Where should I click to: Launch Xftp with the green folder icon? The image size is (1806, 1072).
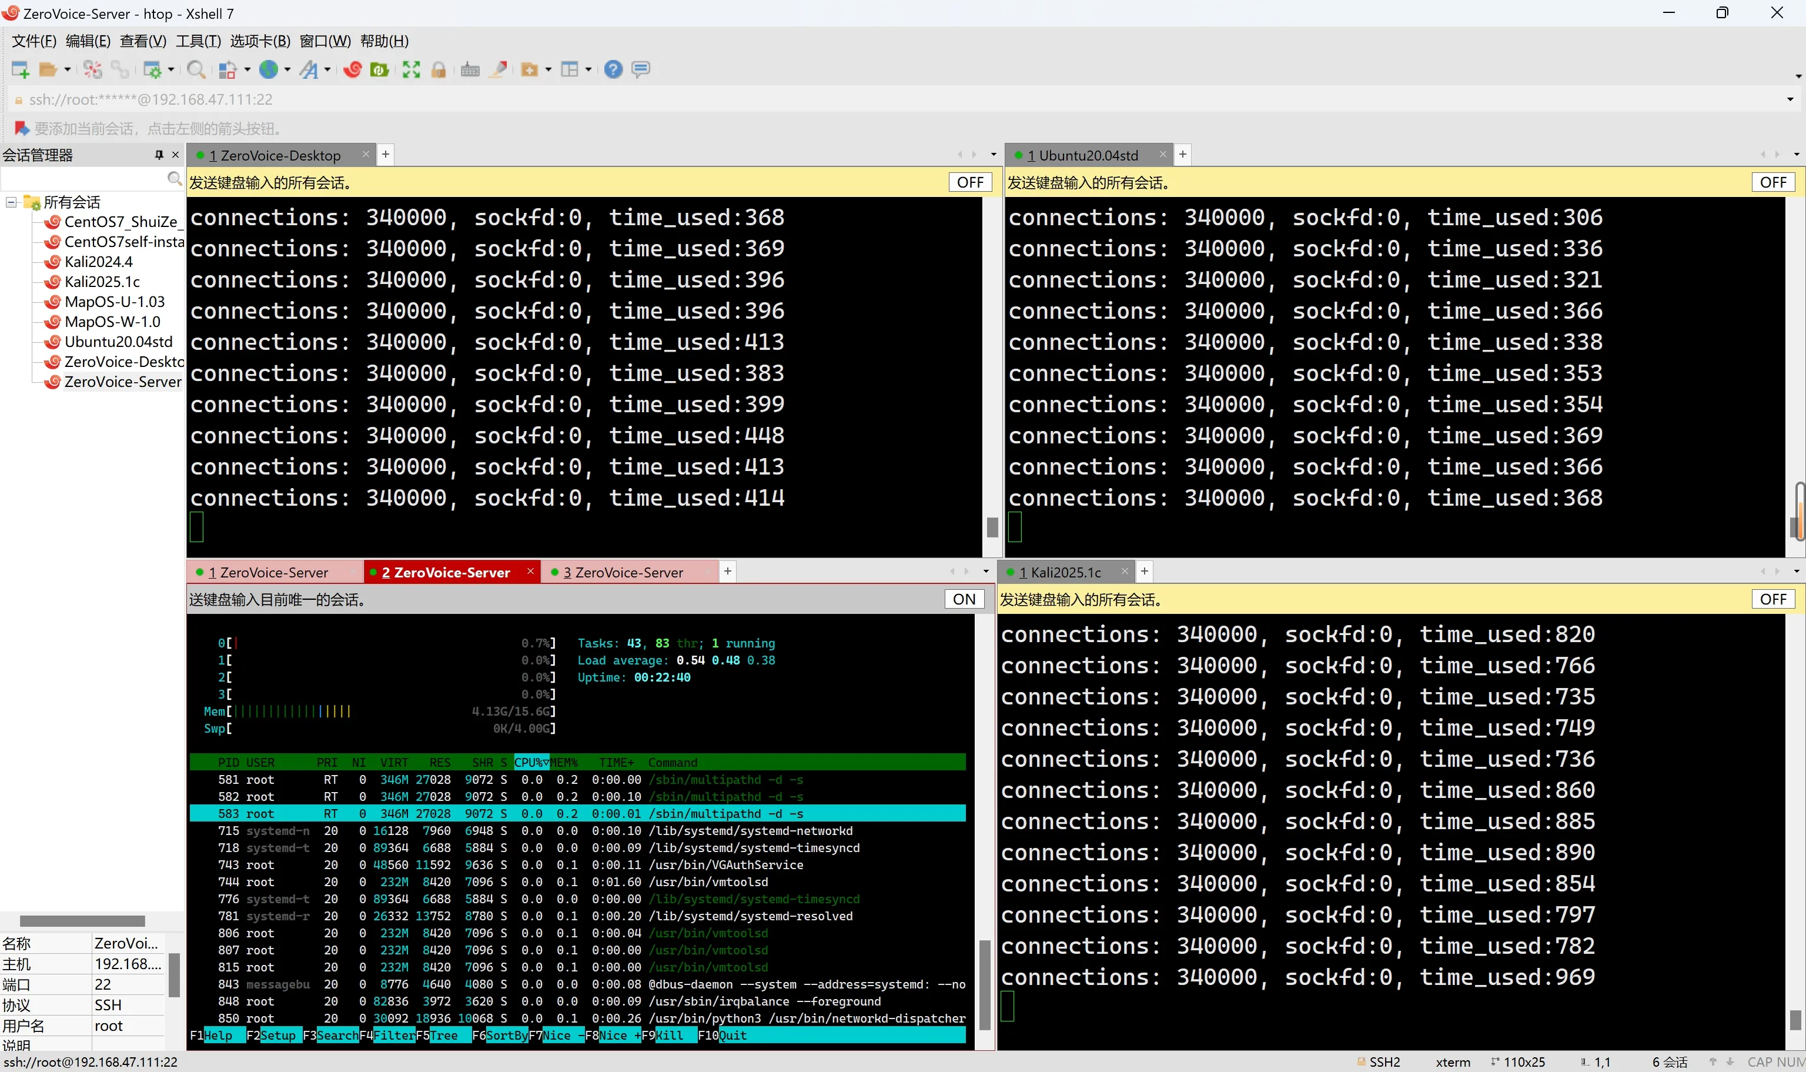click(x=379, y=69)
